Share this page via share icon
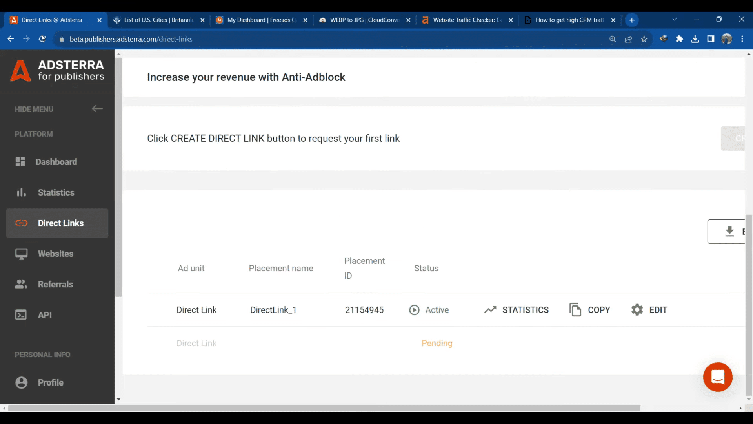This screenshot has height=424, width=753. tap(628, 39)
